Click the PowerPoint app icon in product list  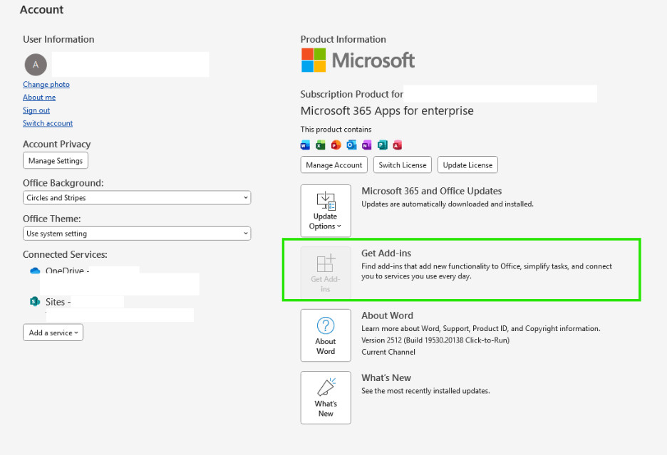point(336,145)
